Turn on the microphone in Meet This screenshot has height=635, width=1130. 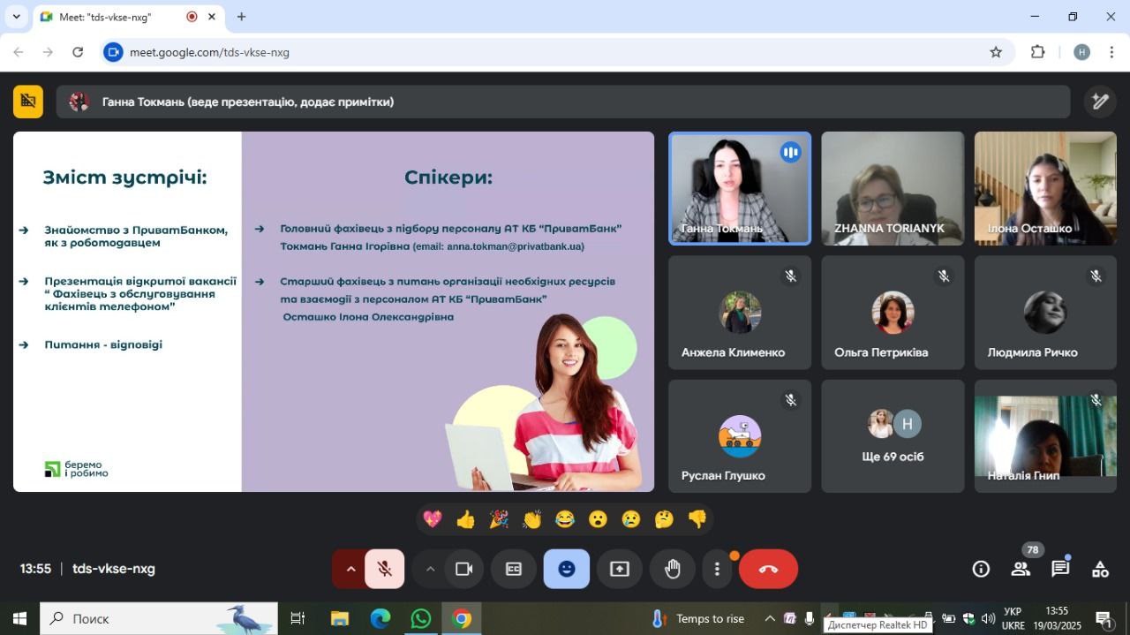pos(385,570)
